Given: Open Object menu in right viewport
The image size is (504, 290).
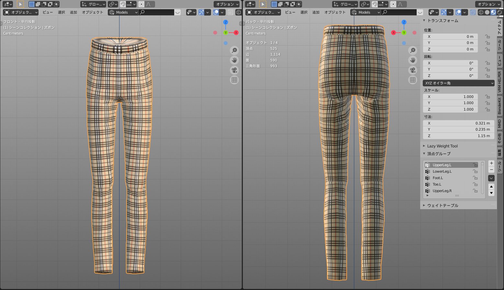Looking at the screenshot, I should [335, 12].
